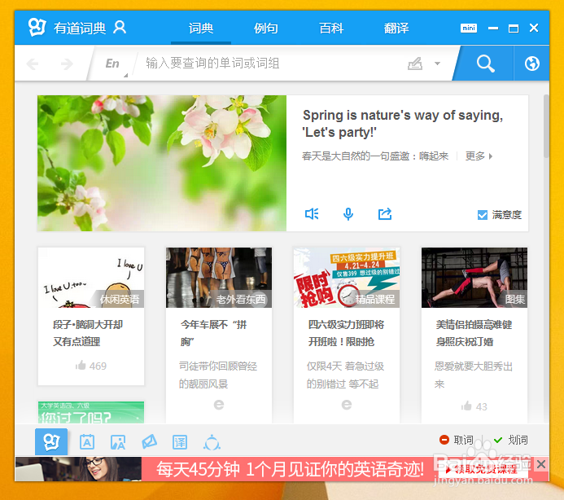564x500 pixels.
Task: Select the Youdao home icon in bottom bar
Action: [x=51, y=441]
